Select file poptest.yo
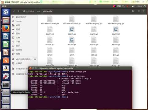 click(x=72, y=62)
